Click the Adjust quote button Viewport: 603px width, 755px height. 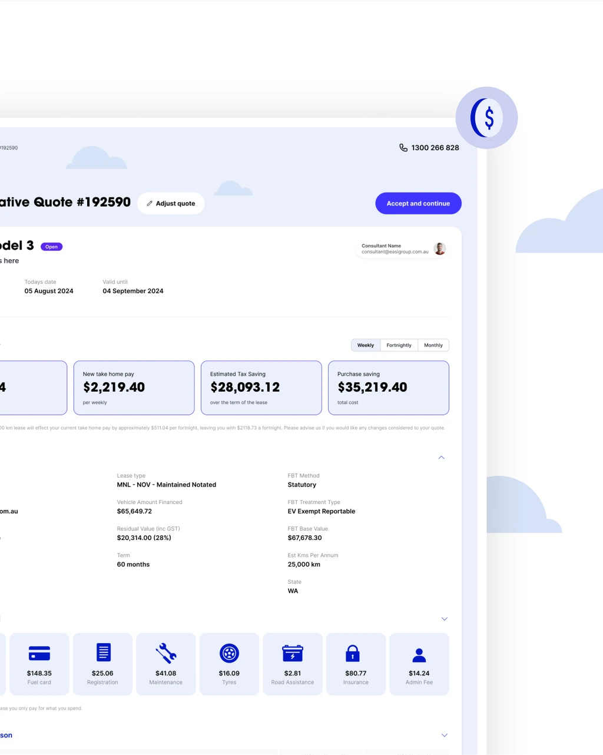[x=171, y=203]
